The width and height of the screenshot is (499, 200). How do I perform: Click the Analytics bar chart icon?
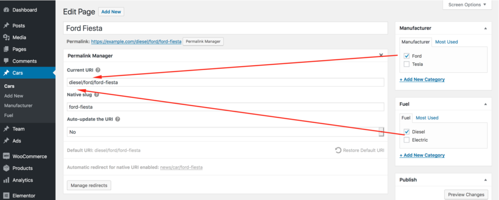[x=6, y=180]
